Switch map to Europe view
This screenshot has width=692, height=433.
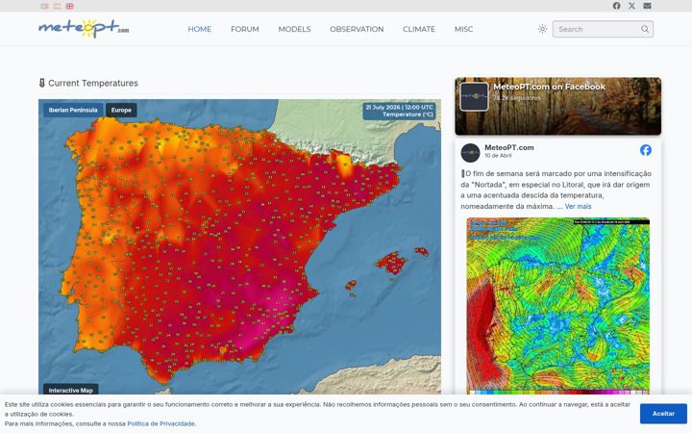[121, 110]
